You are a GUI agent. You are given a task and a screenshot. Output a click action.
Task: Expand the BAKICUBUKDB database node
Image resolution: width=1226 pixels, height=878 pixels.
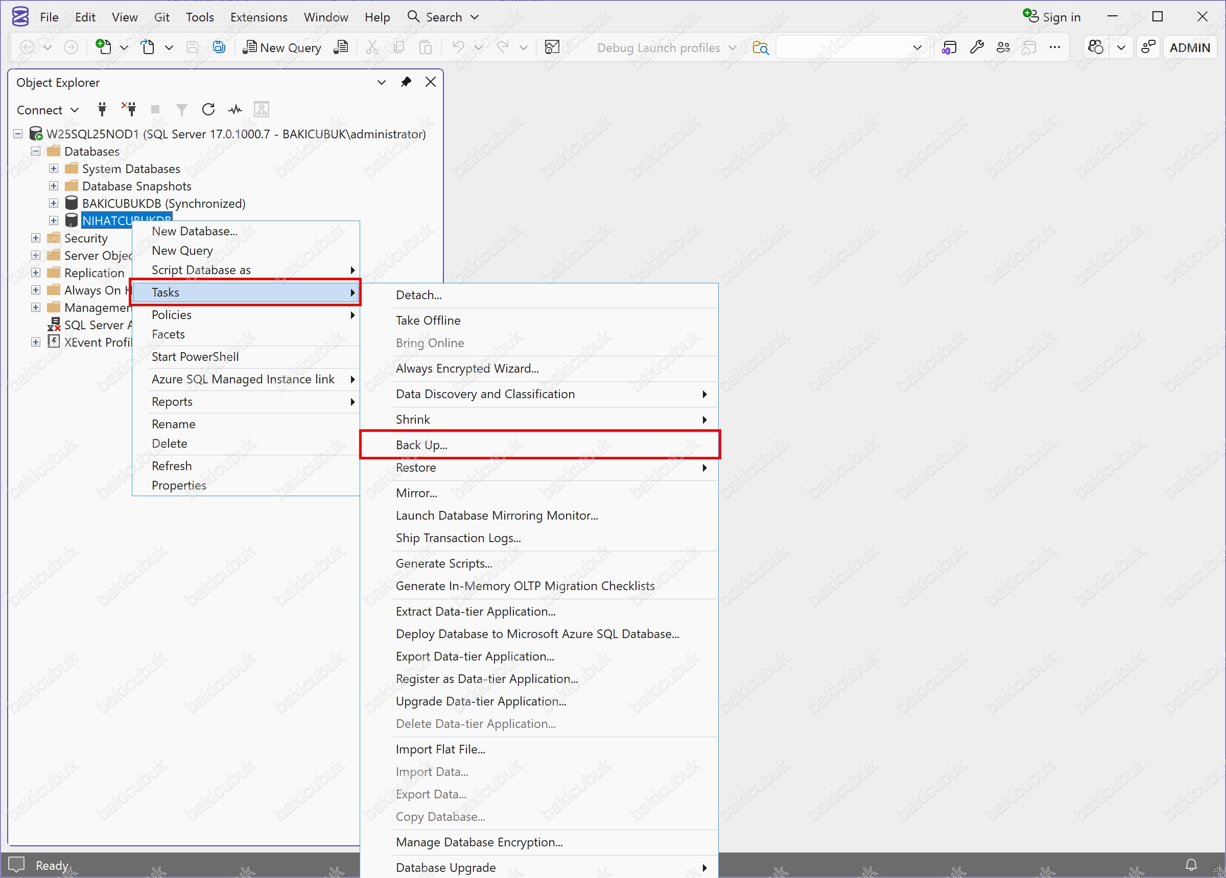(54, 204)
